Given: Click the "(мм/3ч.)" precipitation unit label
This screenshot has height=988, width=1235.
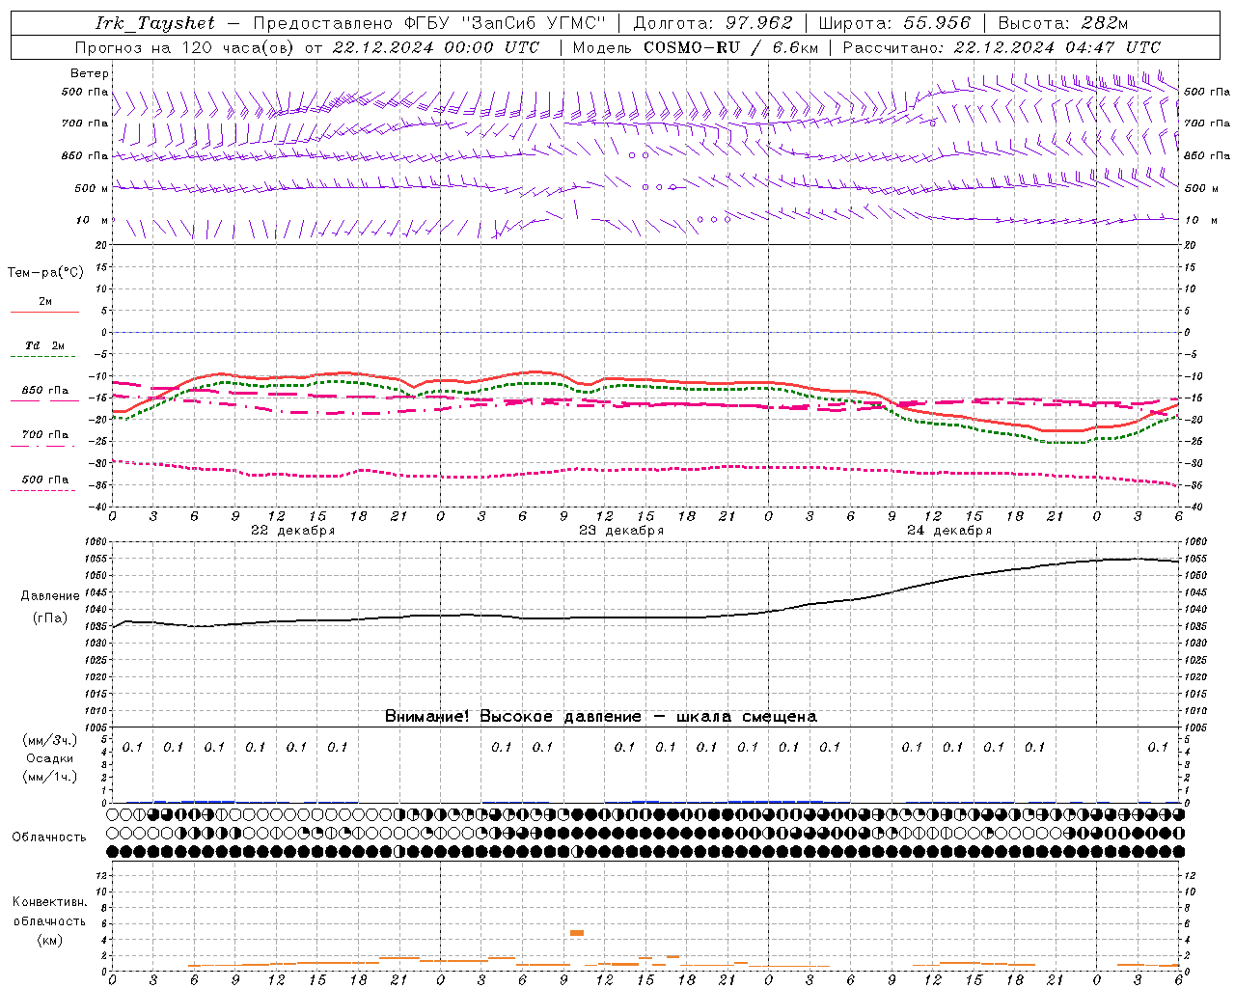Looking at the screenshot, I should 50,740.
